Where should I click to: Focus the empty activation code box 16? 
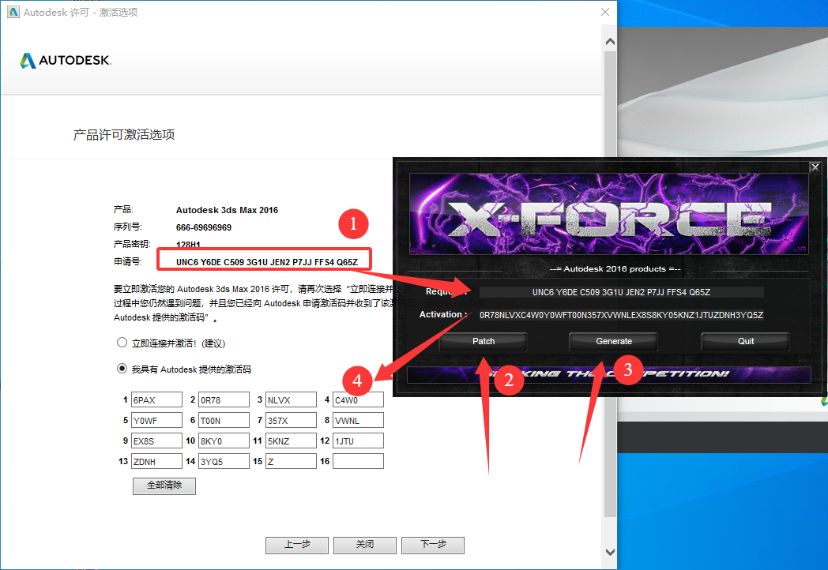click(x=358, y=461)
